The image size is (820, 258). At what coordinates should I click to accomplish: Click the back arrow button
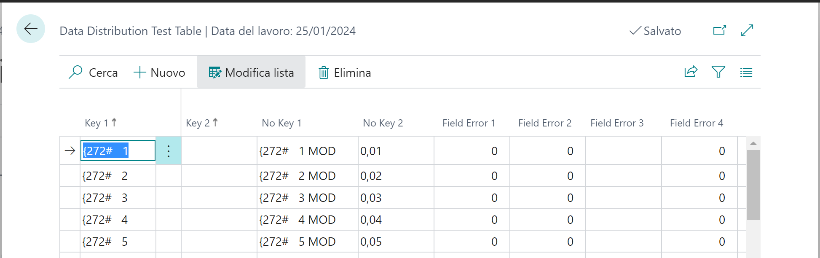(x=31, y=29)
